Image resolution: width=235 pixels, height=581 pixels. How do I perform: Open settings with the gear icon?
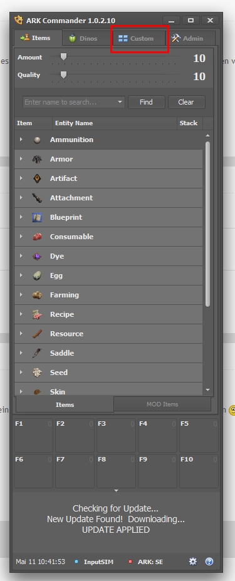click(193, 562)
